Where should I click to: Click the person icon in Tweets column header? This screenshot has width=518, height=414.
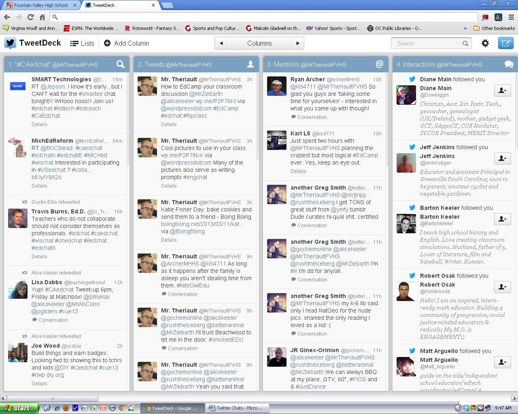pos(250,64)
